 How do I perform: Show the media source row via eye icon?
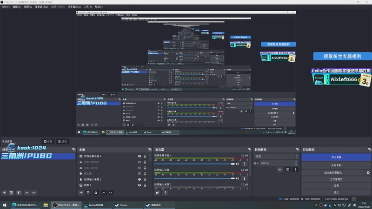[139, 174]
